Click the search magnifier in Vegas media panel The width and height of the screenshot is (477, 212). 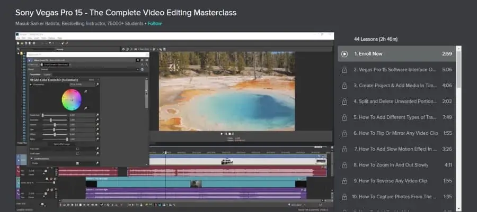pos(18,49)
